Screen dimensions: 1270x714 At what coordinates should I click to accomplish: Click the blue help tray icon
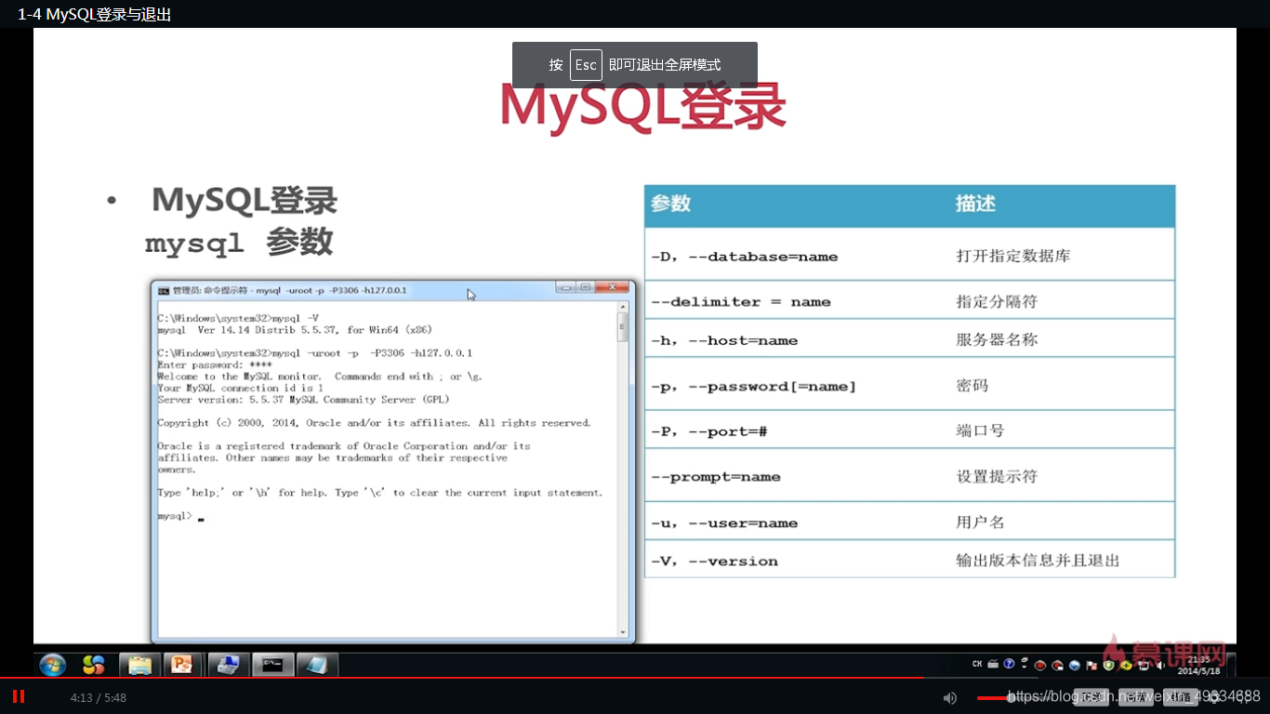pyautogui.click(x=1010, y=665)
